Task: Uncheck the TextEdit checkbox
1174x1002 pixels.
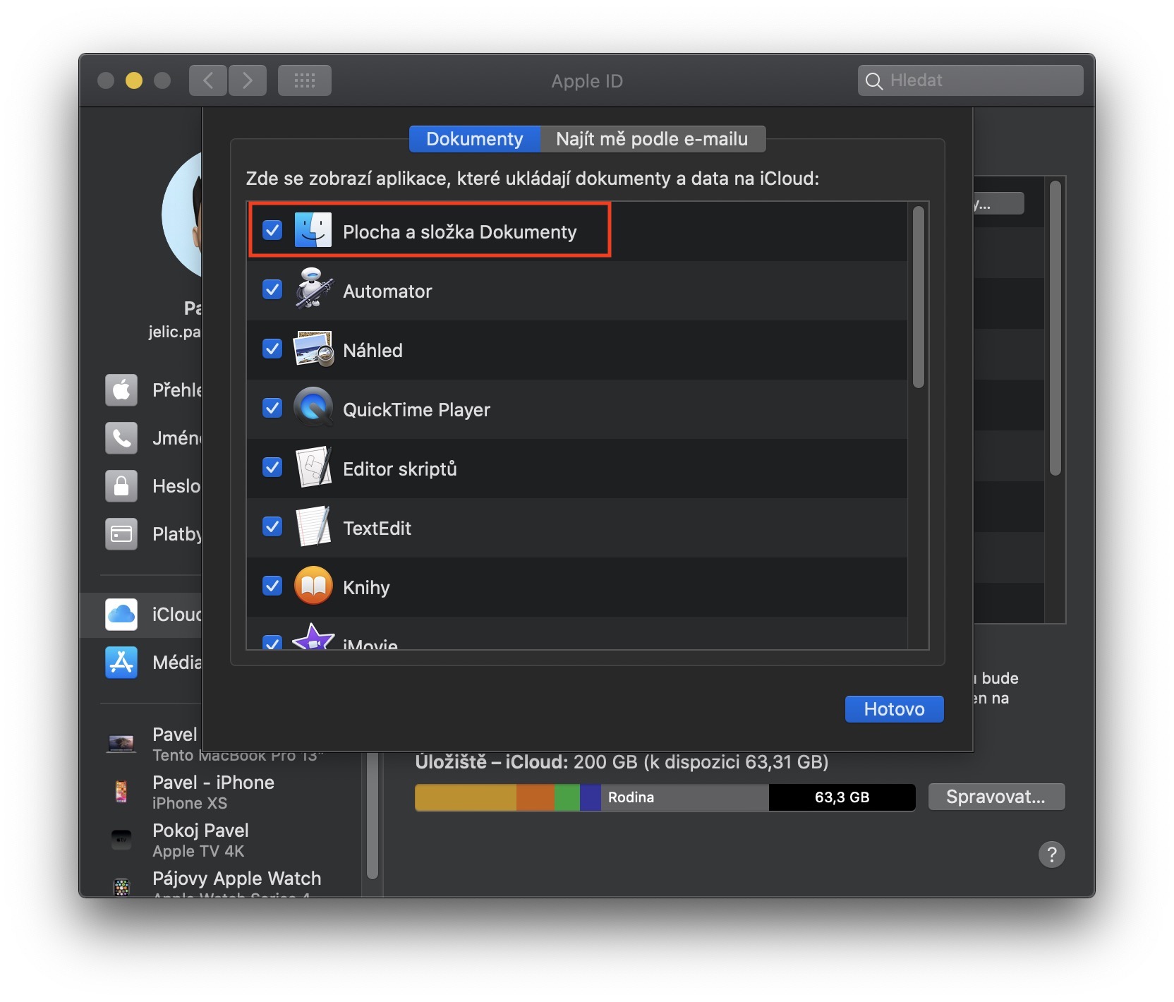Action: [x=272, y=526]
